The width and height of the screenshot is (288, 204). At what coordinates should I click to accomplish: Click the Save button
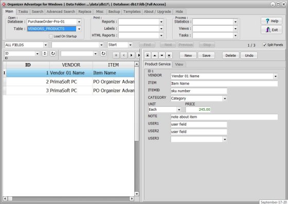(206, 55)
